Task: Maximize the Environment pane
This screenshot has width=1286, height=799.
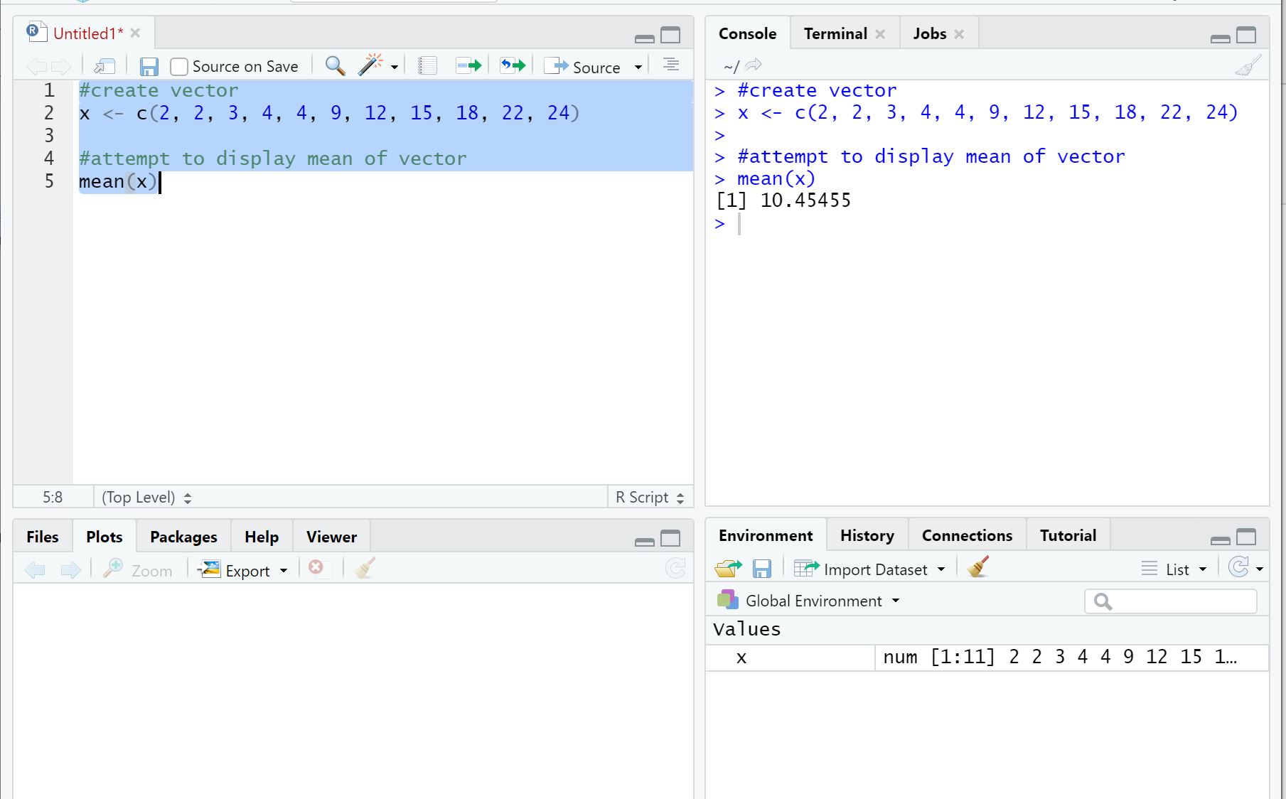Action: click(x=1246, y=537)
